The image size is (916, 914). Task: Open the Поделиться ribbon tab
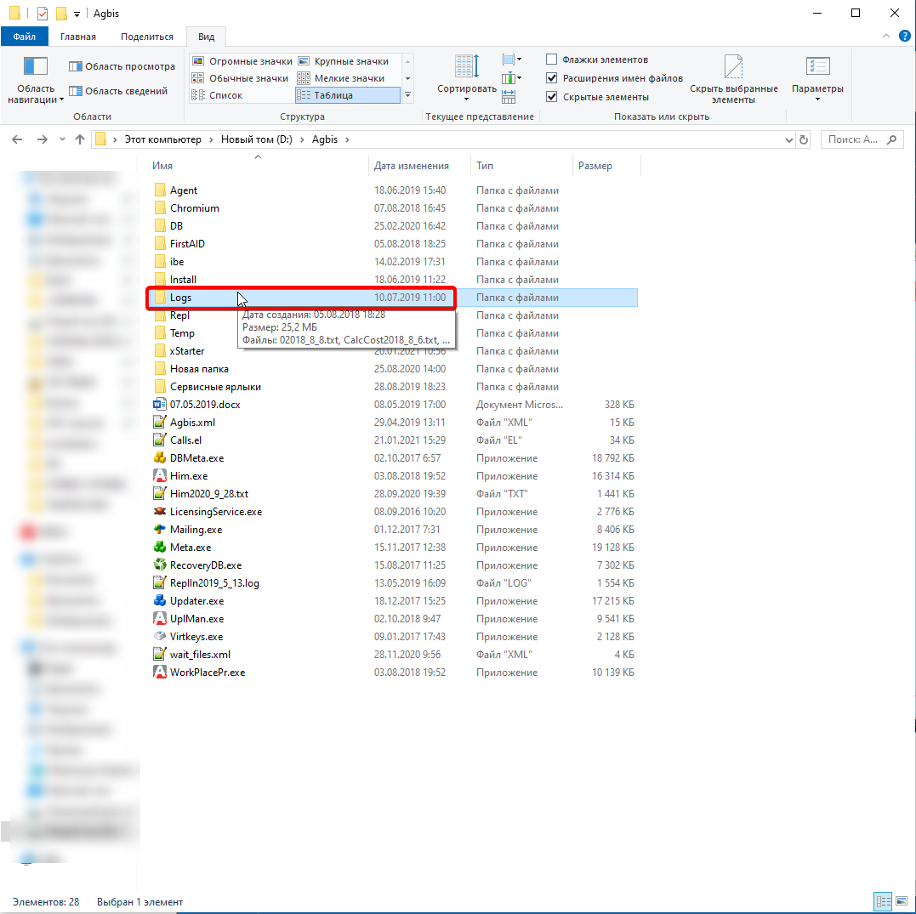tap(146, 37)
